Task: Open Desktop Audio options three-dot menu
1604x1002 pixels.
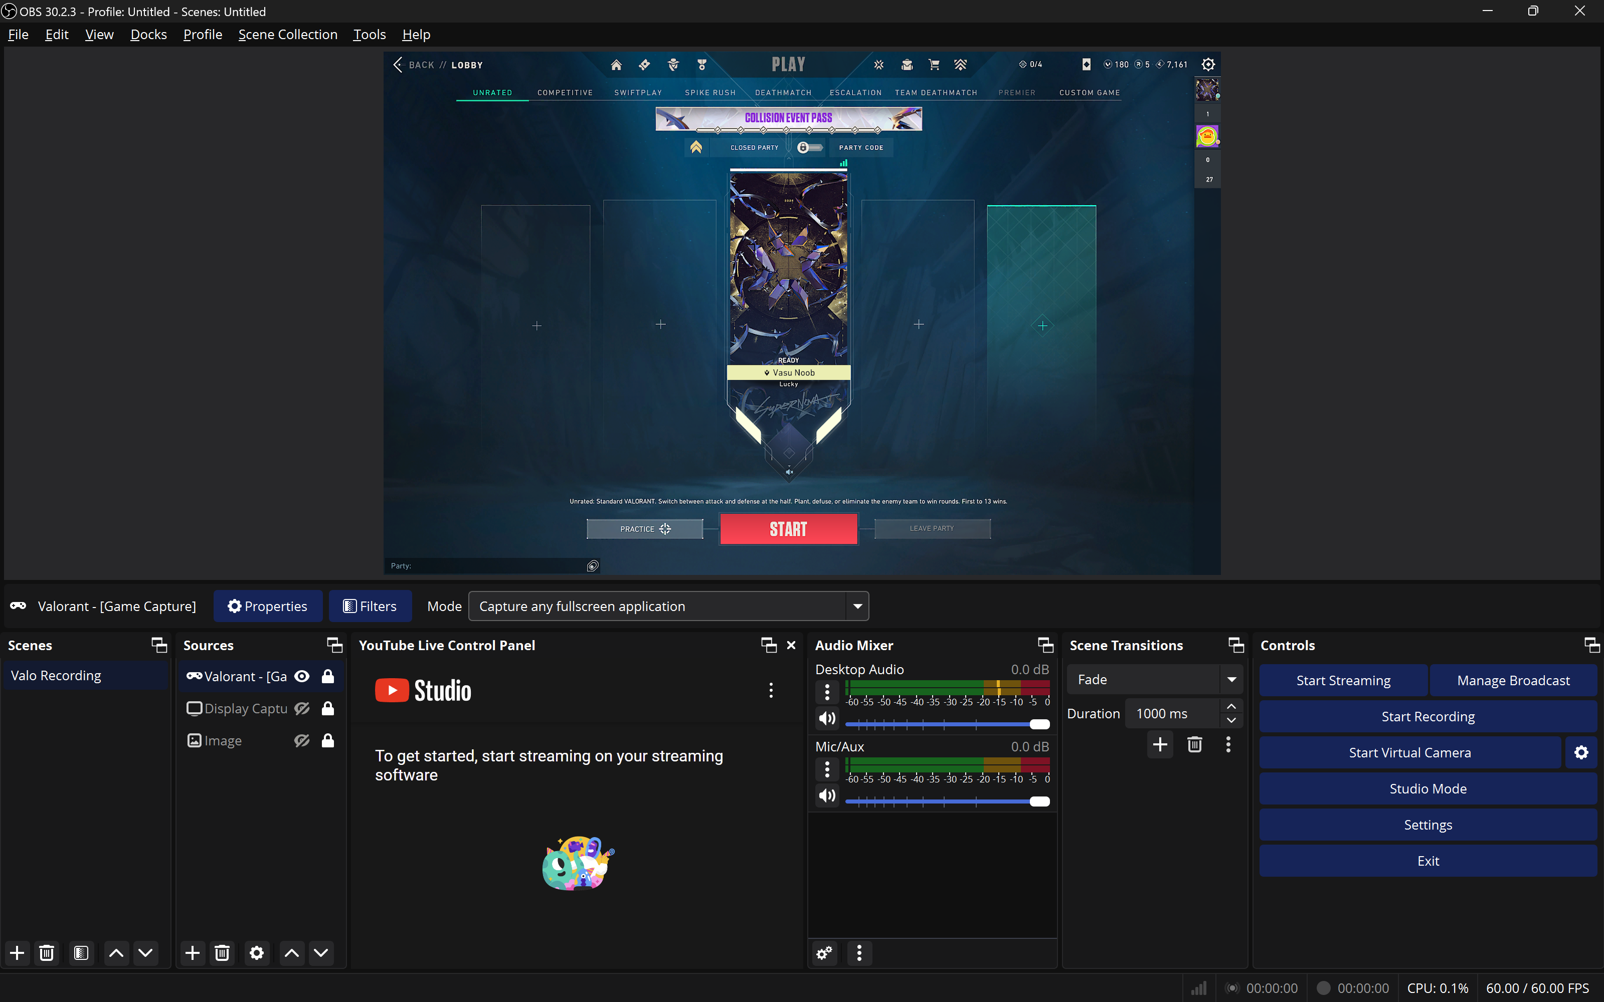Action: coord(827,692)
